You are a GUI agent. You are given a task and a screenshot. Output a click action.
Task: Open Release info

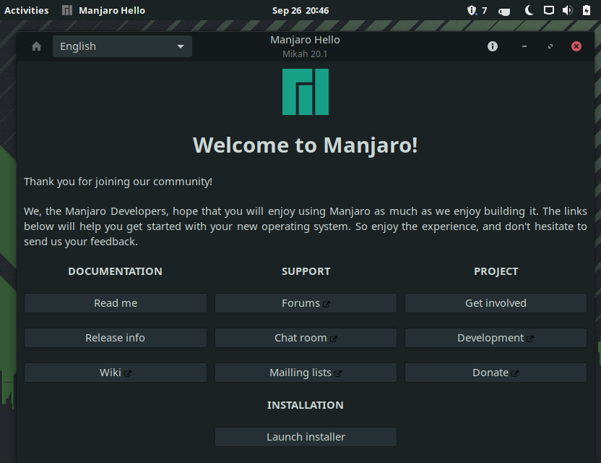[116, 338]
